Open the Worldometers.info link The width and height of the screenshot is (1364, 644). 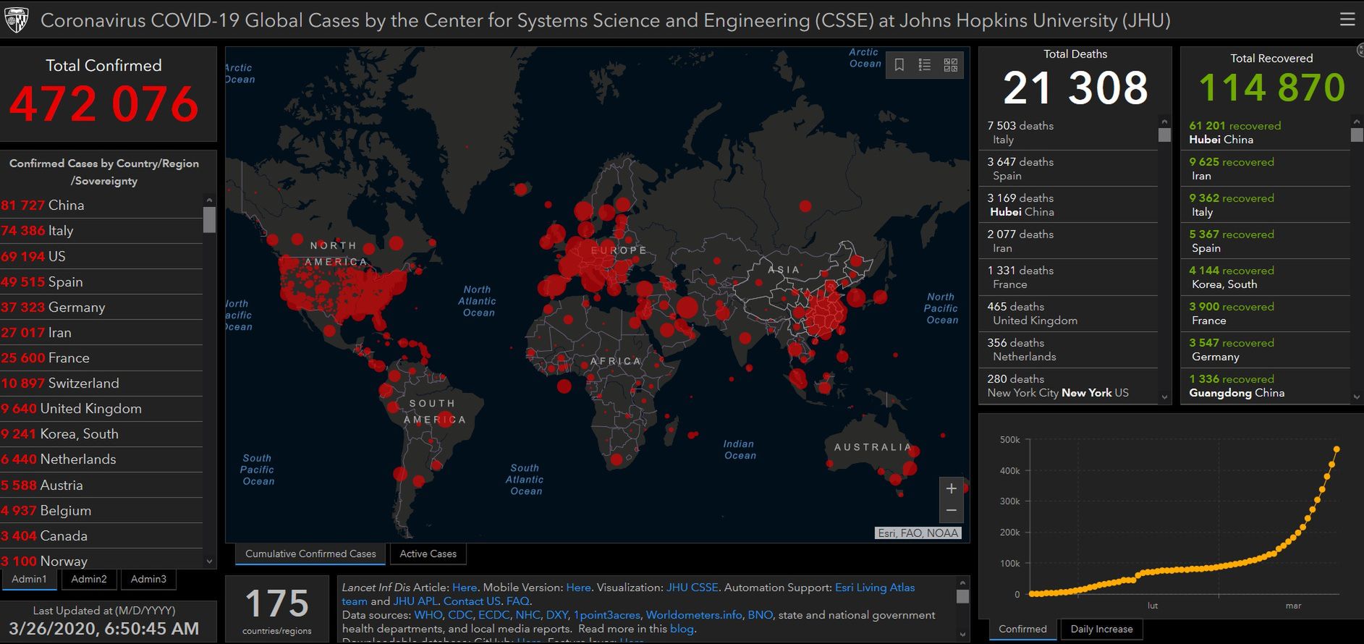point(694,615)
